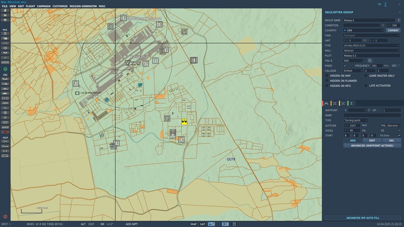Toggle the ALT map mode
This screenshot has width=404, height=227.
[x=211, y=224]
